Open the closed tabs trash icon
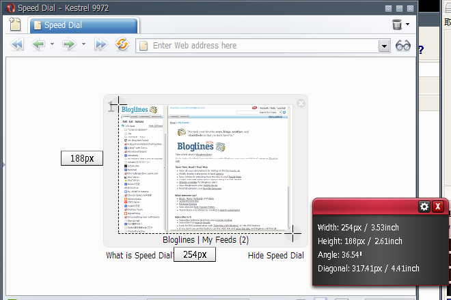Screen dimensions: 451x300 pyautogui.click(x=397, y=25)
